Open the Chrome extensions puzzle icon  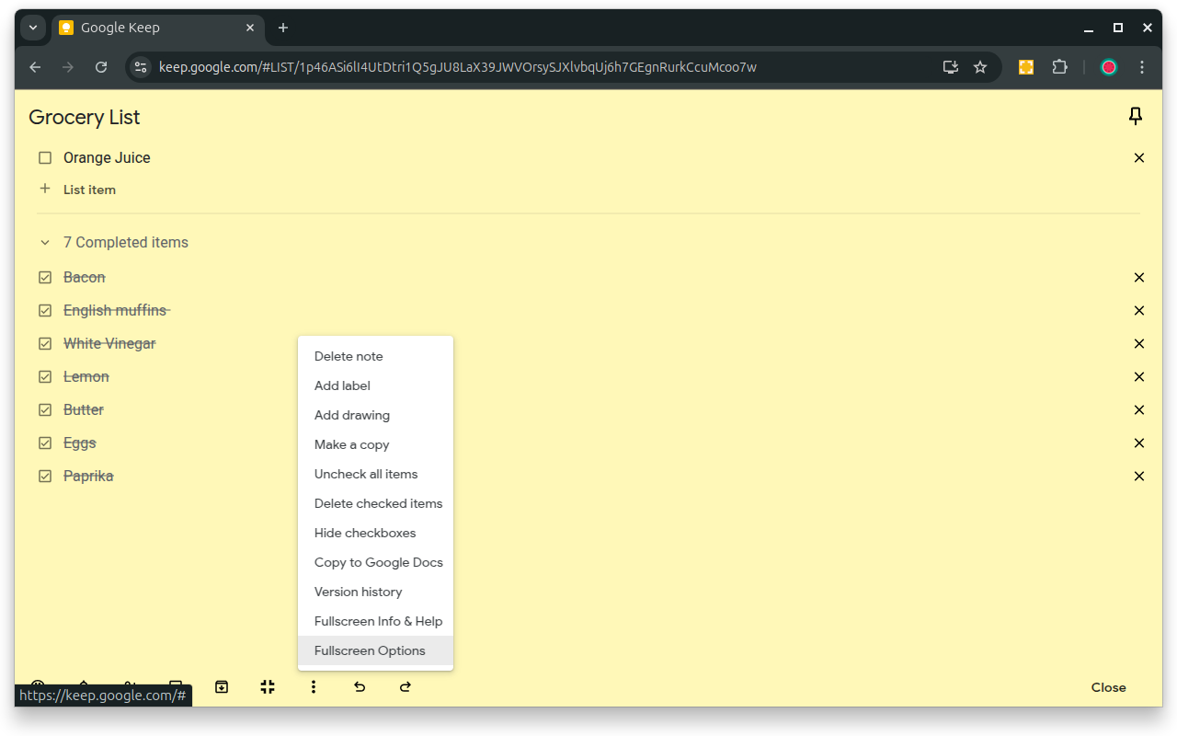pyautogui.click(x=1060, y=66)
